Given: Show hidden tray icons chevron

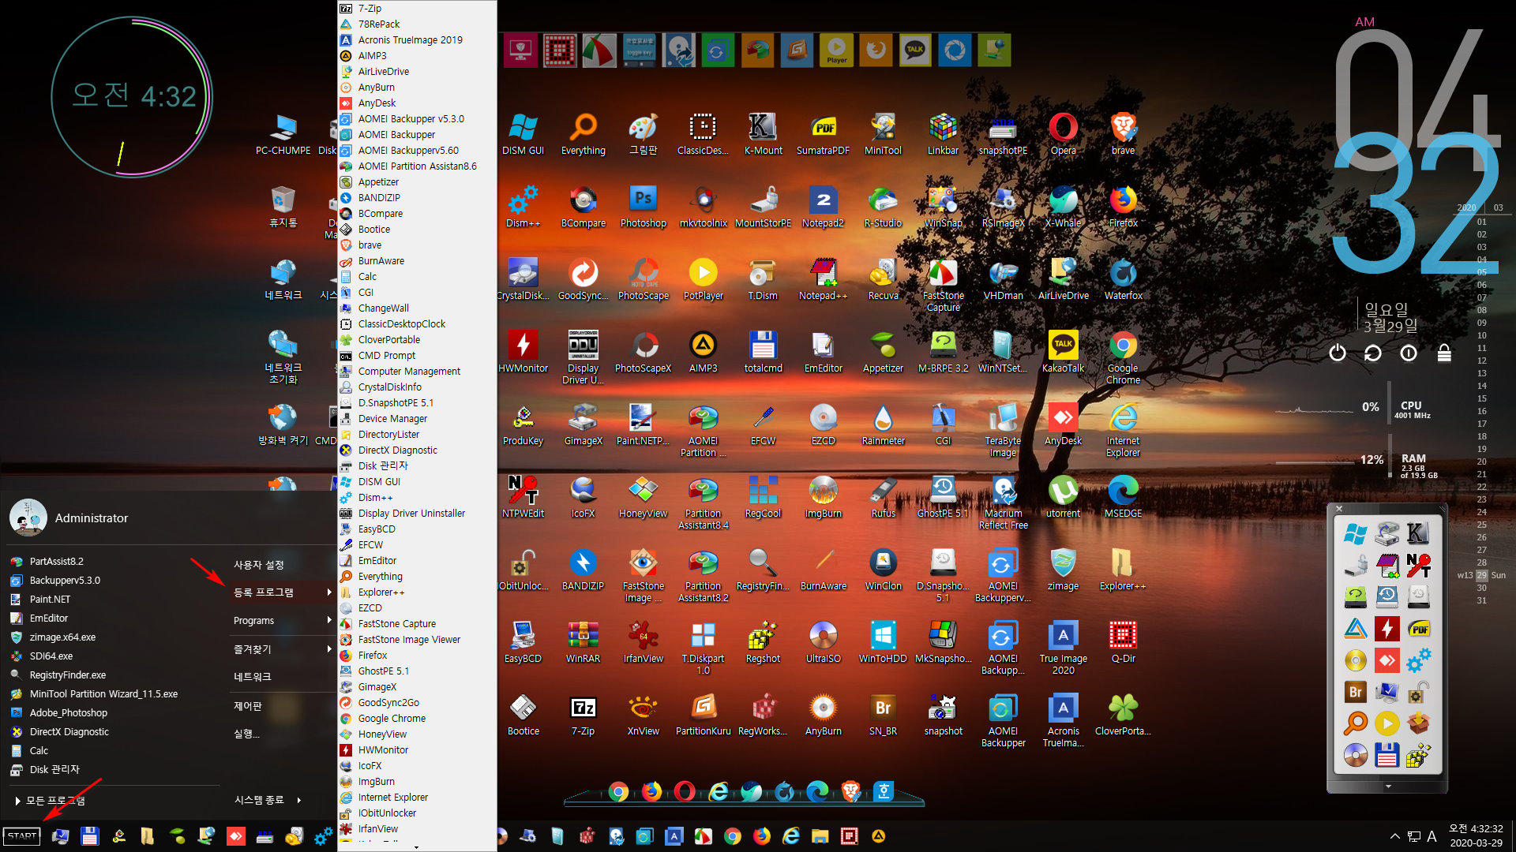Looking at the screenshot, I should pyautogui.click(x=1395, y=836).
